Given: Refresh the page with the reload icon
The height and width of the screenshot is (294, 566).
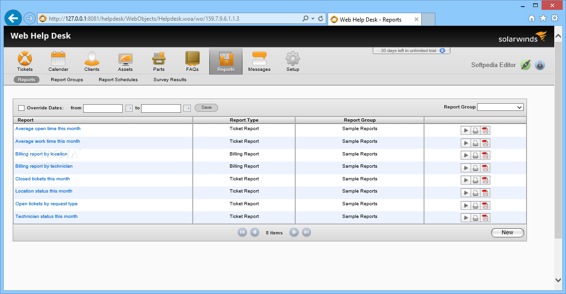Looking at the screenshot, I should pyautogui.click(x=321, y=19).
